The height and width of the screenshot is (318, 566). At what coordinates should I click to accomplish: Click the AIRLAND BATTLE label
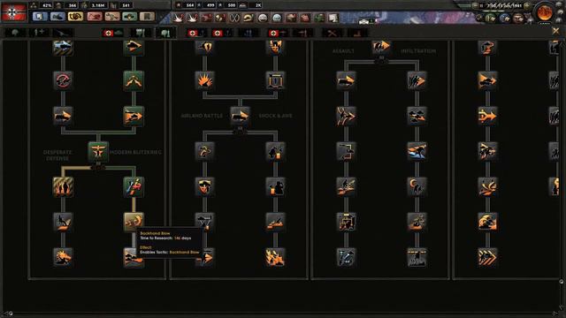pyautogui.click(x=202, y=116)
